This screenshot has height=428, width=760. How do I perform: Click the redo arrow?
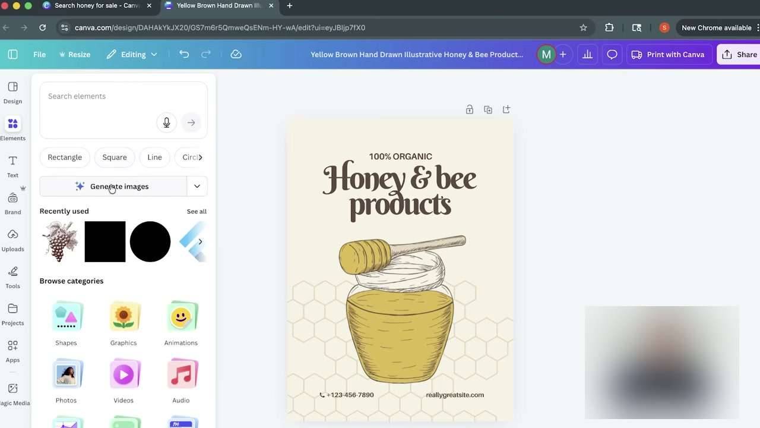(x=206, y=54)
